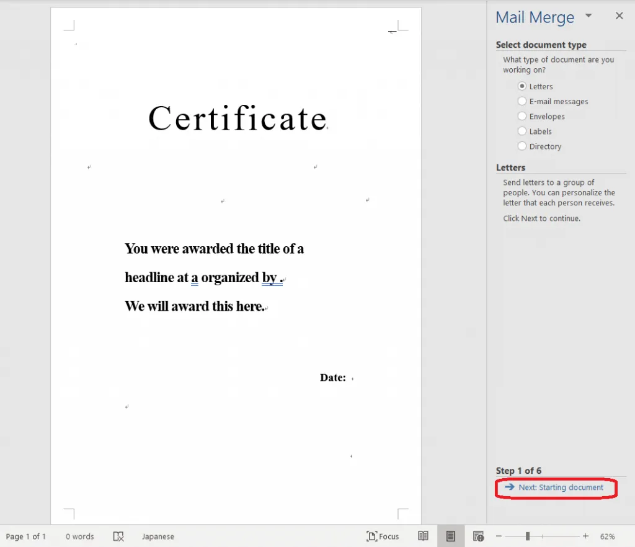This screenshot has height=547, width=635.
Task: Open the 62% zoom level dialog
Action: [607, 536]
